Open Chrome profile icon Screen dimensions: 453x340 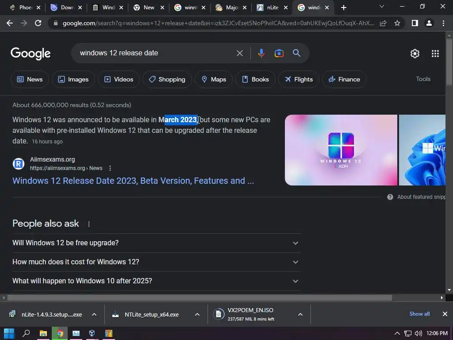coord(429,23)
